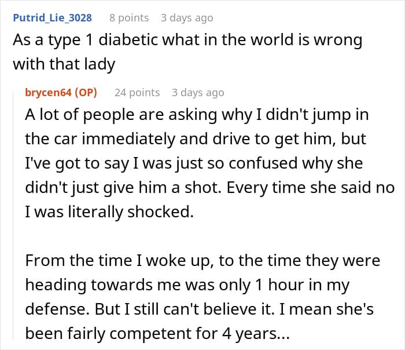Click the (OP) tag beside brycen64
The width and height of the screenshot is (405, 350).
click(86, 92)
